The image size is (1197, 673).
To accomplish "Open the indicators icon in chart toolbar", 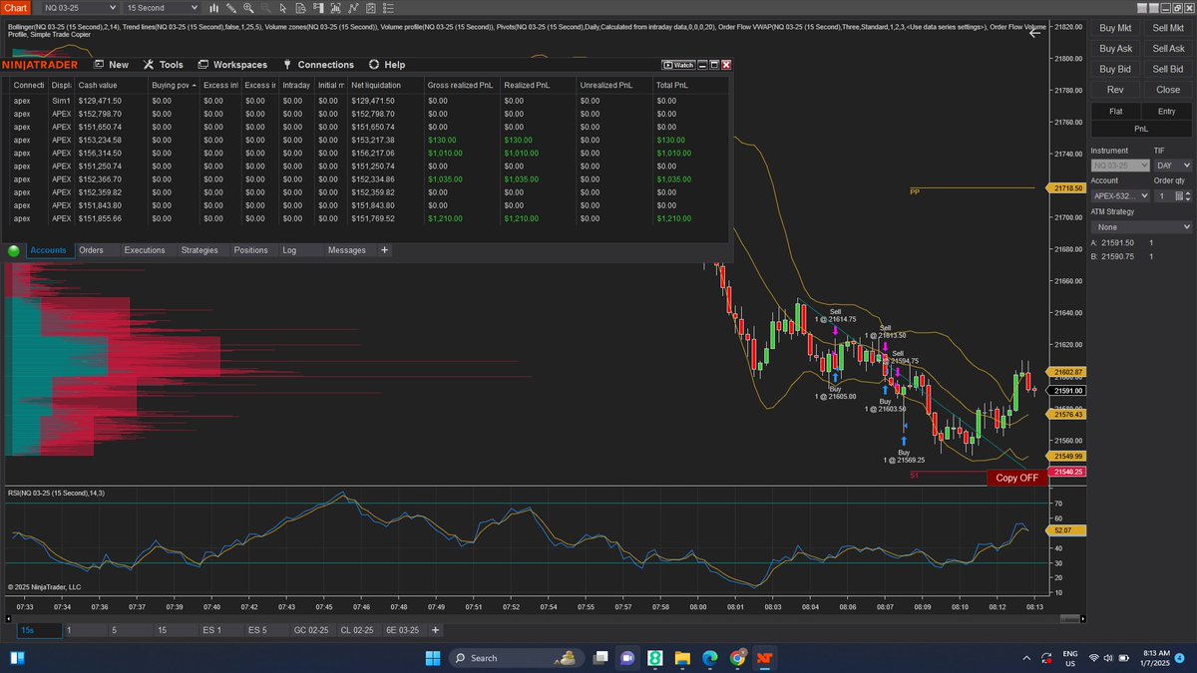I will [353, 8].
